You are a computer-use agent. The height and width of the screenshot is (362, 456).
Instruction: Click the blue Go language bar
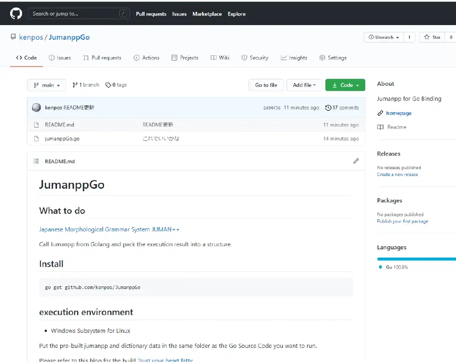coord(416,259)
